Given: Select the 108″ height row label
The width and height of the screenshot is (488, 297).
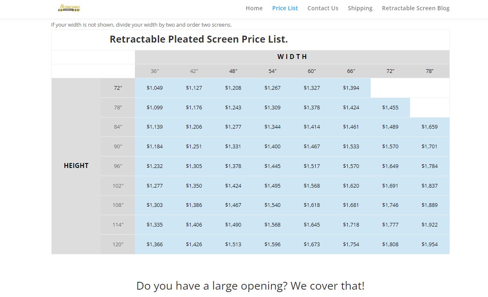Looking at the screenshot, I should coord(118,205).
